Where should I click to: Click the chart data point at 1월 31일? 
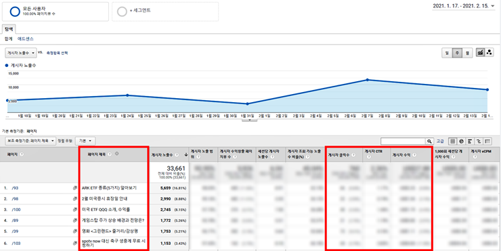247,104
